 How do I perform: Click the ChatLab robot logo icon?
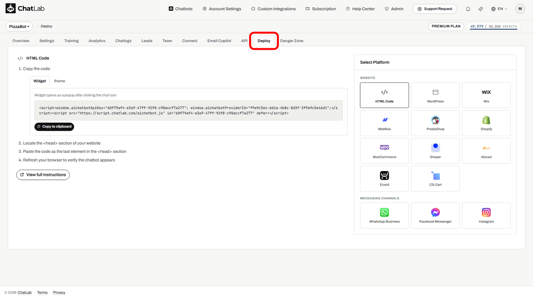[x=10, y=8]
